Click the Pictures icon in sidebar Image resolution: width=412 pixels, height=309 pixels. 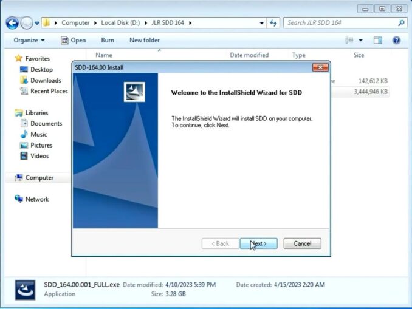(24, 145)
